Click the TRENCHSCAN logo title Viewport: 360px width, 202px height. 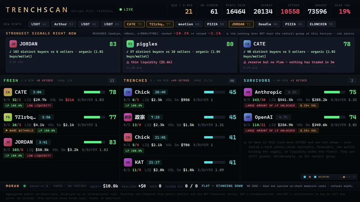(37, 10)
